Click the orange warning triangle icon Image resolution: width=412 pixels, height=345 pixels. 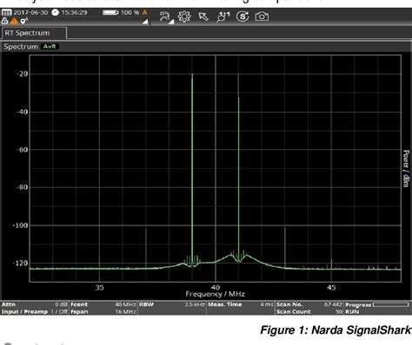tap(14, 21)
